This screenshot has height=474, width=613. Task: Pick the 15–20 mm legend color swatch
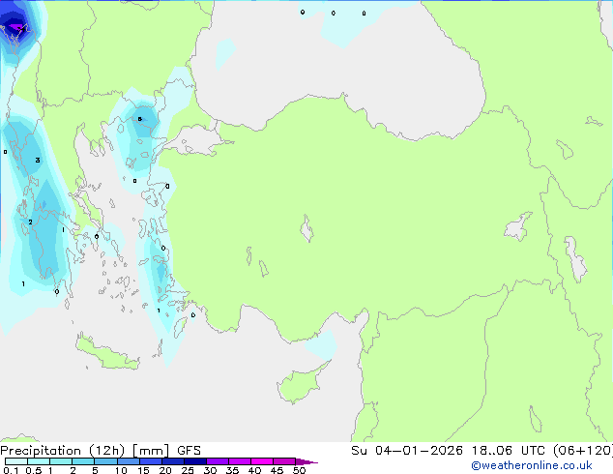[150, 461]
